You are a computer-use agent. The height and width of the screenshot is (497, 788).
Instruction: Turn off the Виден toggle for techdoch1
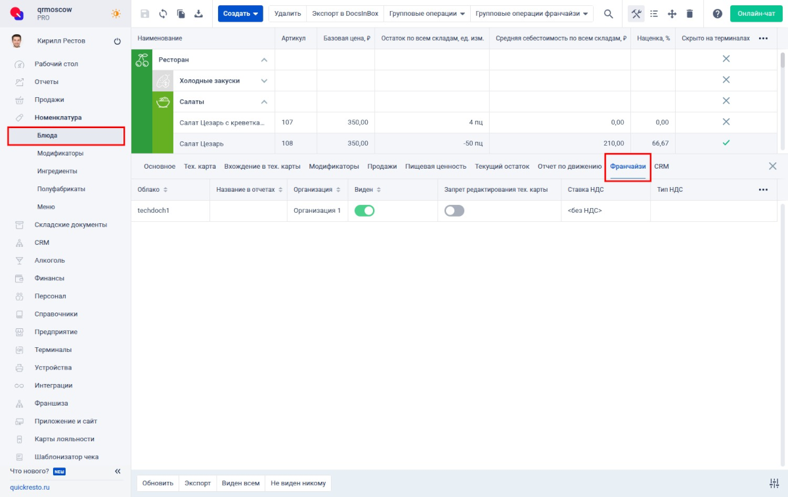tap(364, 211)
